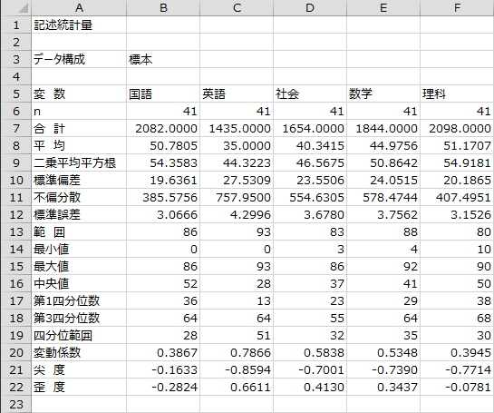This screenshot has height=413, width=494.
Task: Click 英語 sum cell 1435.0000
Action: pyautogui.click(x=237, y=128)
